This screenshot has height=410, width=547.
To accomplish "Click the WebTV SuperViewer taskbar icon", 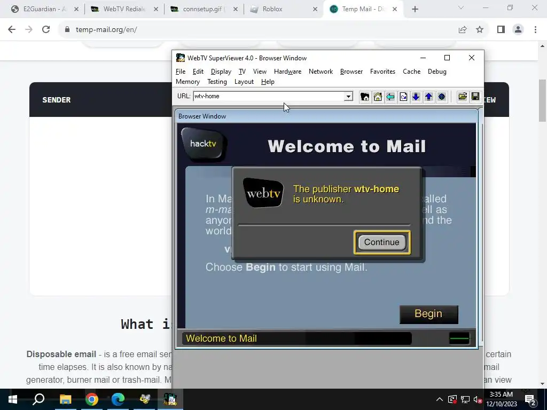I will [x=170, y=399].
